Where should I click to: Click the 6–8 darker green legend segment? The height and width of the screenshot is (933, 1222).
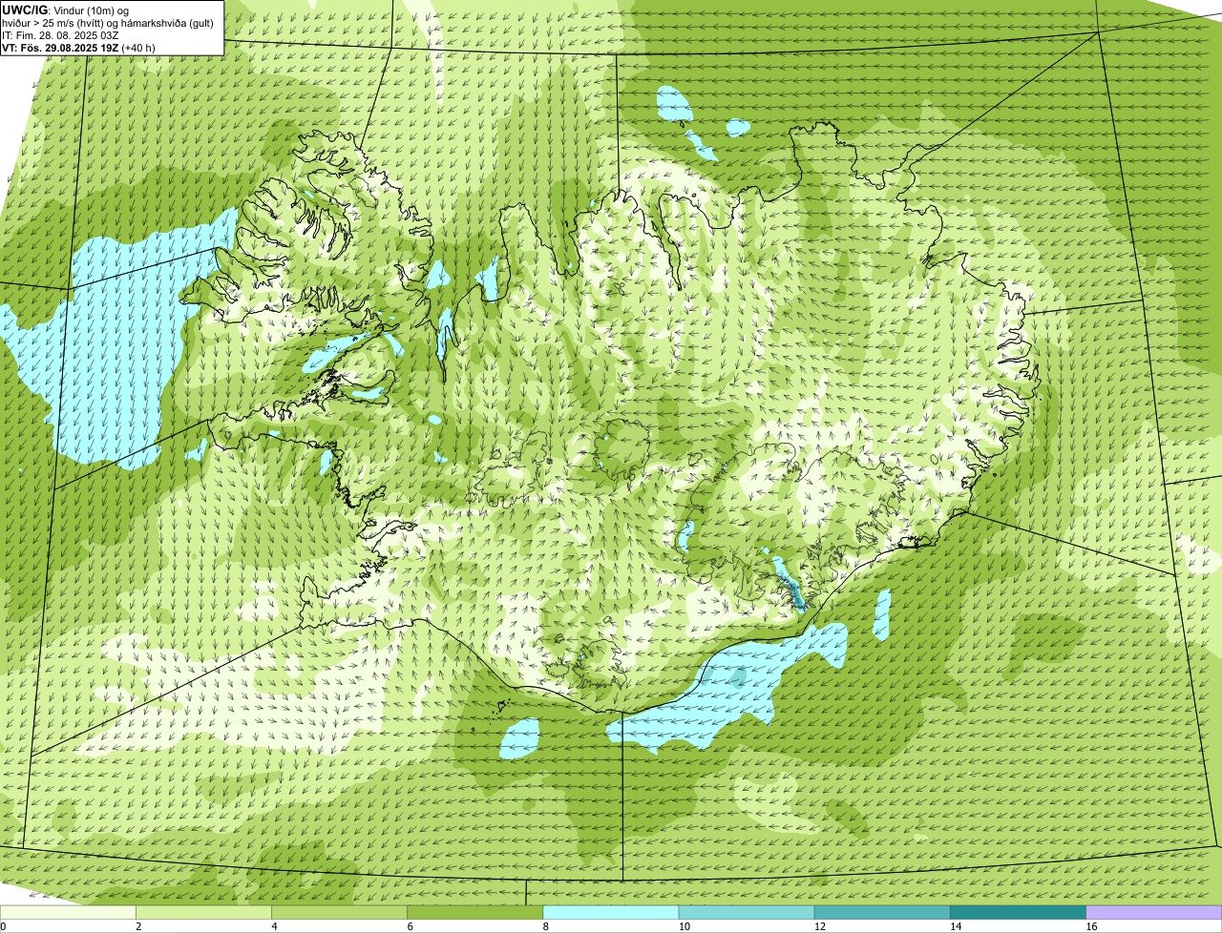pyautogui.click(x=475, y=913)
